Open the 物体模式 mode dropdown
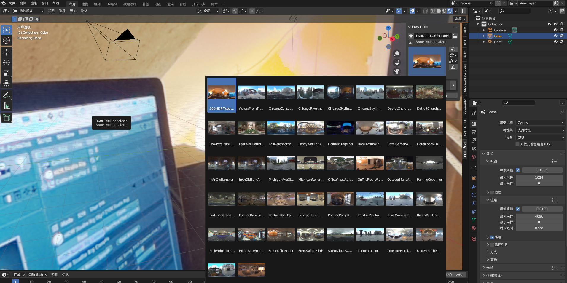 pos(28,11)
